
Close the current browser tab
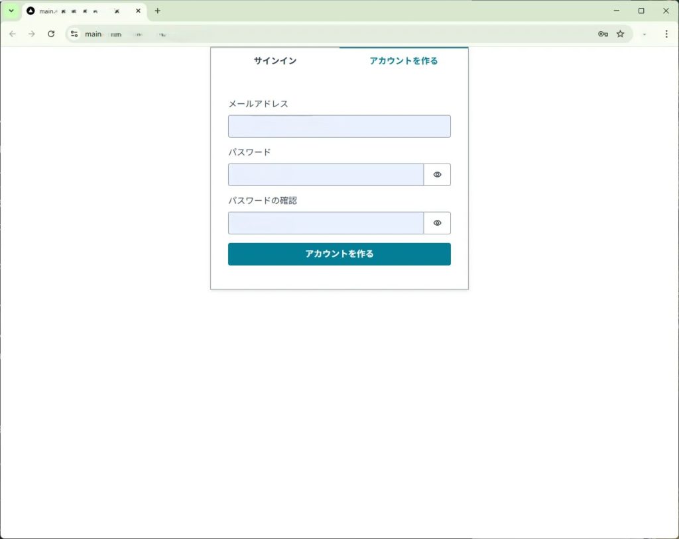tap(138, 11)
